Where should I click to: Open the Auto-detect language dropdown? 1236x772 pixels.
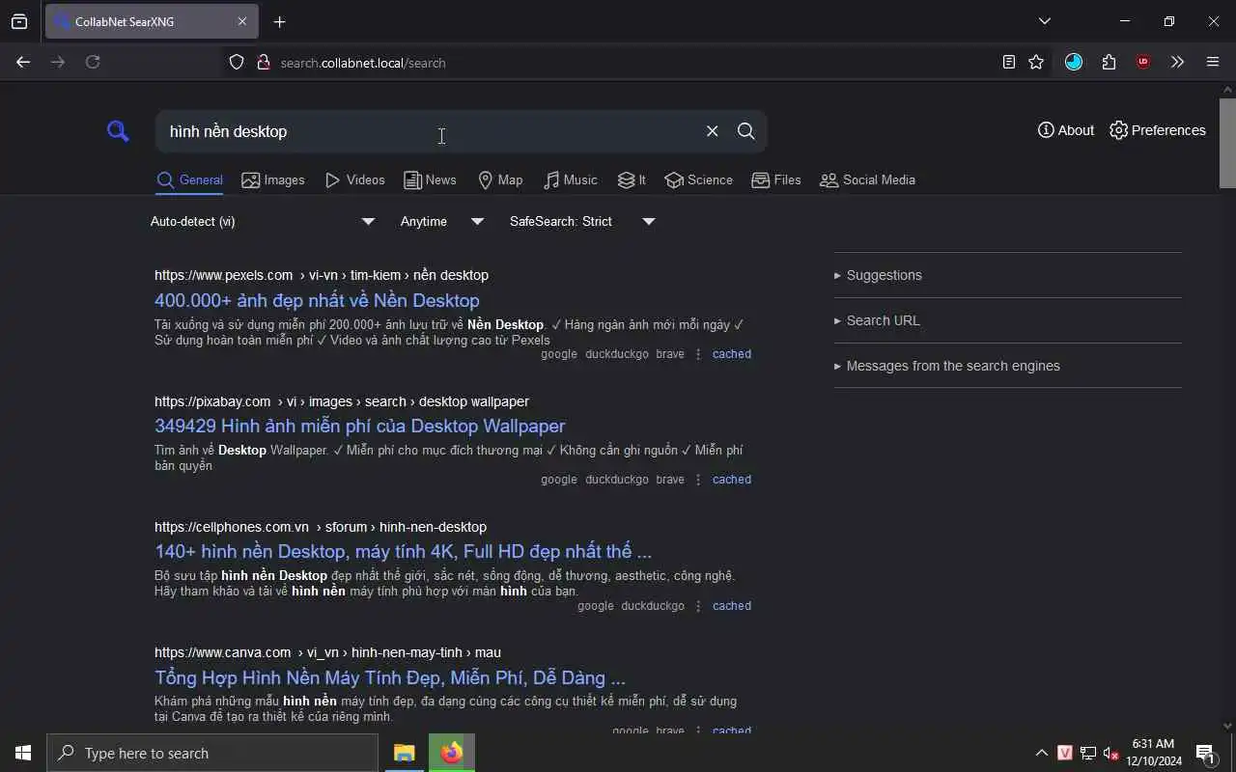[x=262, y=221]
